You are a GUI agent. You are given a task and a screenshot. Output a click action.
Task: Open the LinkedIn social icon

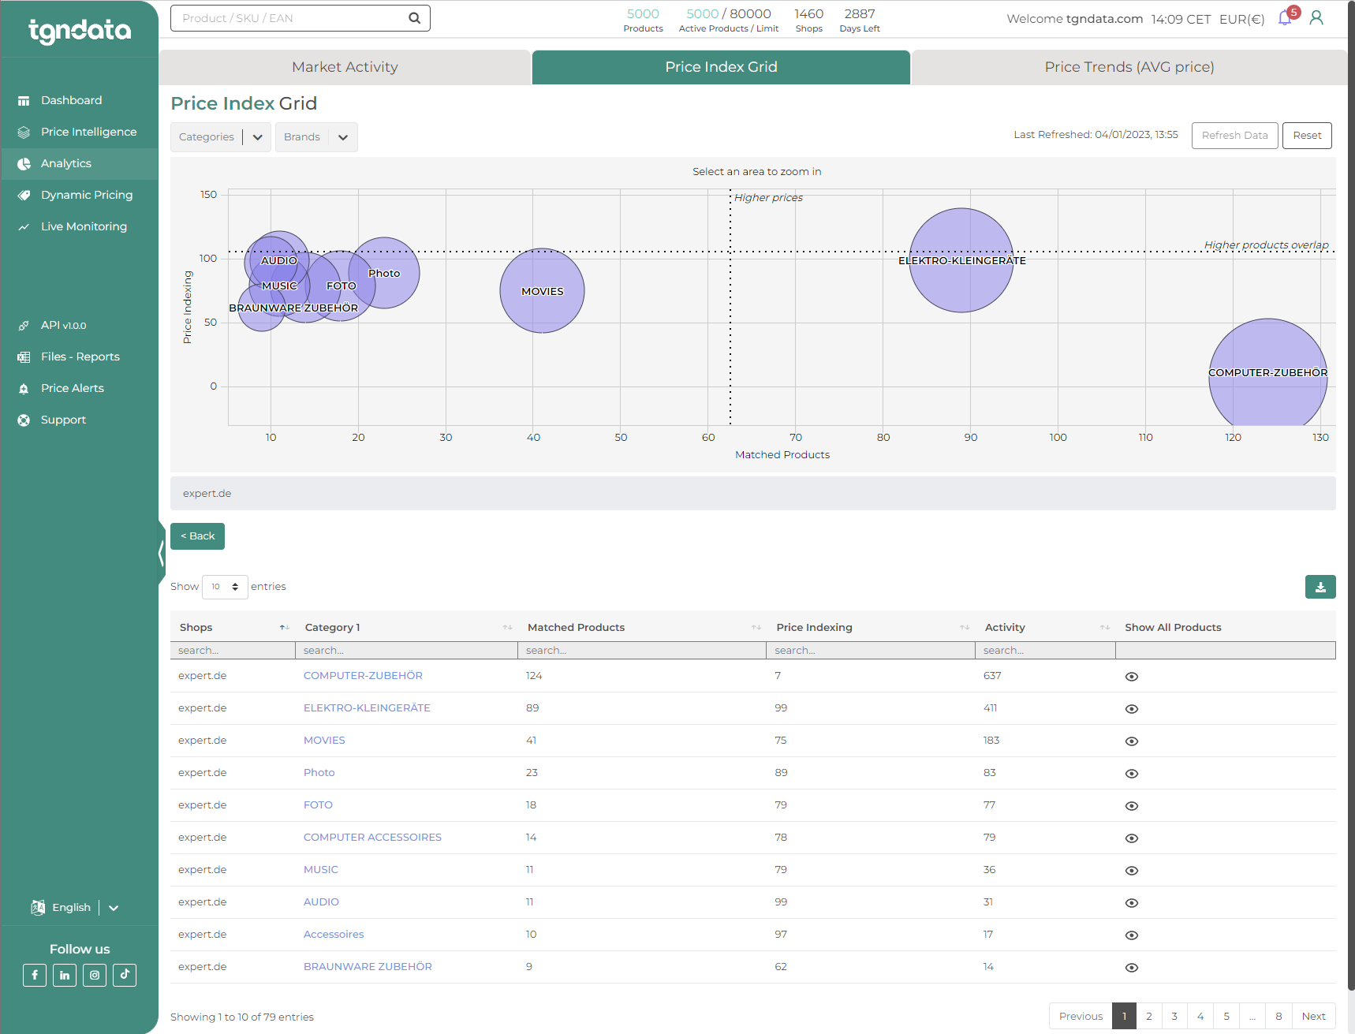[x=65, y=975]
